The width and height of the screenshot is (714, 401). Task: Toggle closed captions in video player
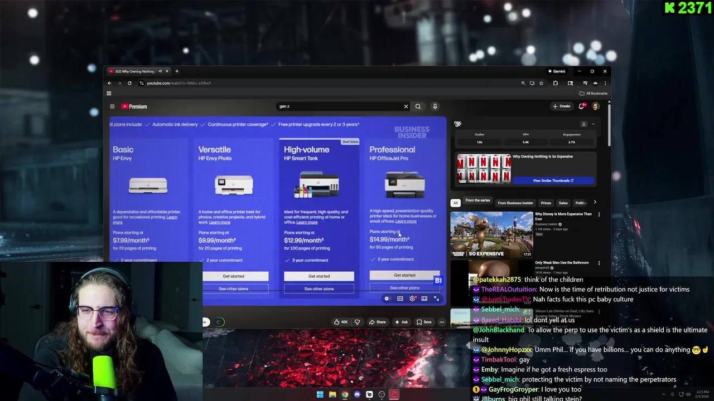(x=400, y=299)
